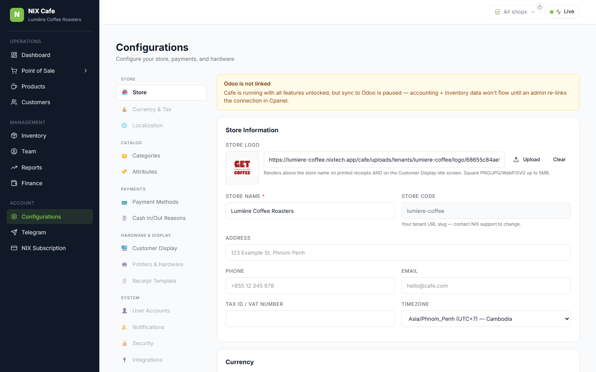Click the store logo URL field
Screen dimensions: 596x372
(384, 160)
